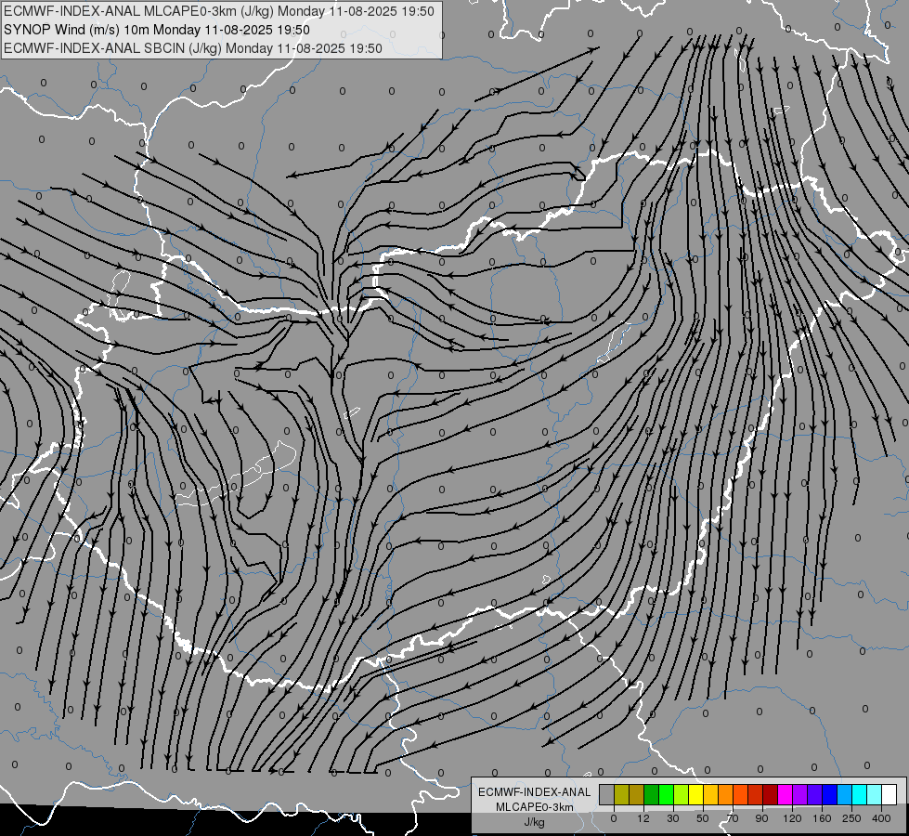Pick the orange colorbar swatch

pos(726,794)
